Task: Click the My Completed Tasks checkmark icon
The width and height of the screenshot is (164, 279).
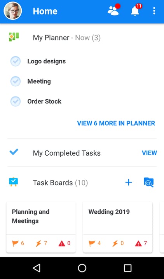Action: click(x=14, y=152)
